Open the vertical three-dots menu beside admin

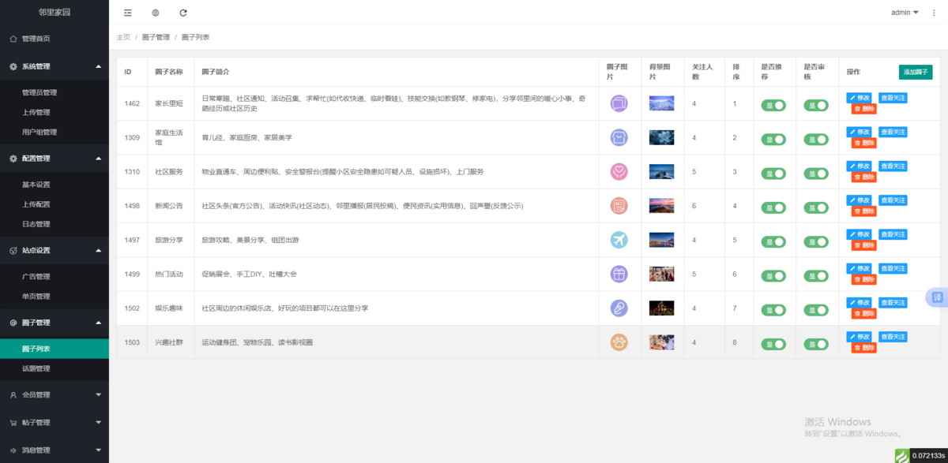click(x=935, y=13)
